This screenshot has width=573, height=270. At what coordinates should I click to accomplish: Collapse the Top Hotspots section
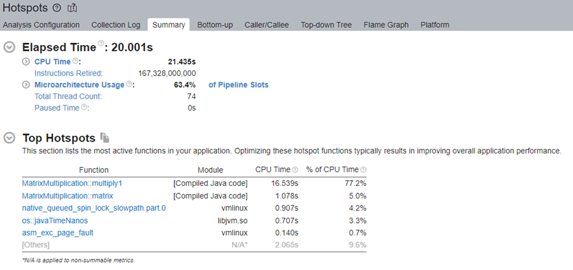tap(9, 138)
